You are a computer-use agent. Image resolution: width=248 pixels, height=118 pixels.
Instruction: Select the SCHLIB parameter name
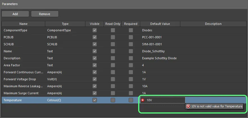tap(9, 44)
